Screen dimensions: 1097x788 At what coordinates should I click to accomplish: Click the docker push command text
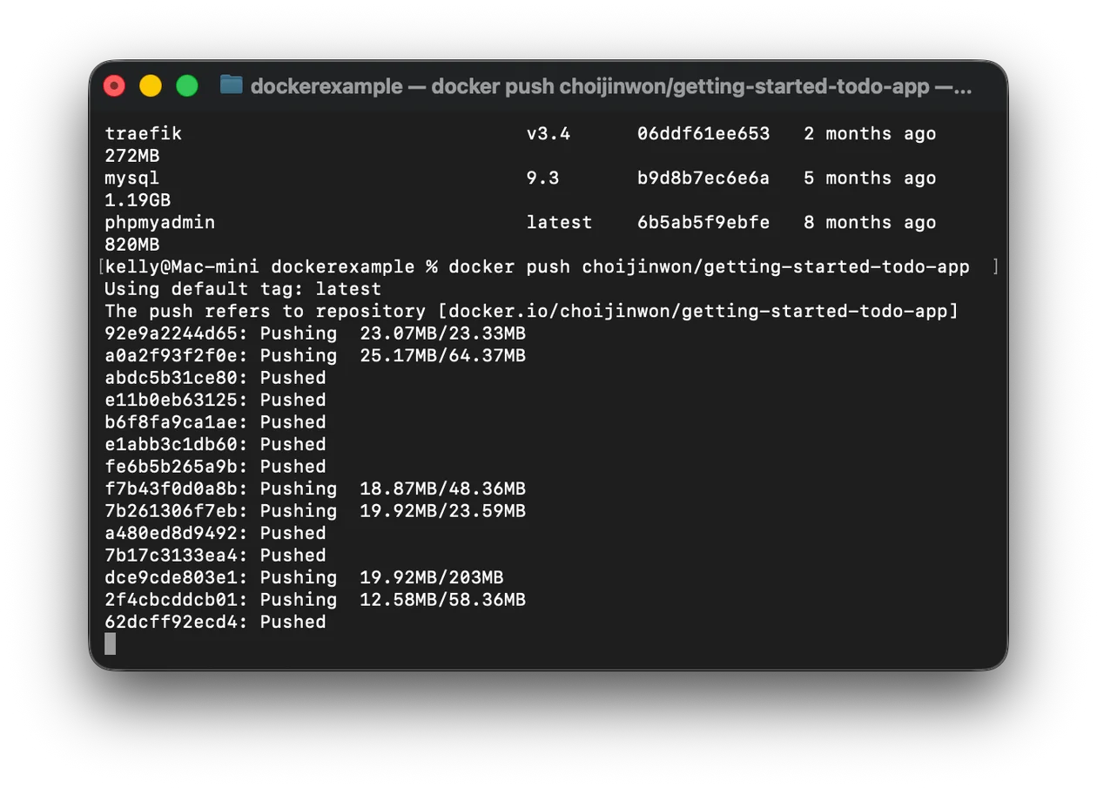[709, 266]
